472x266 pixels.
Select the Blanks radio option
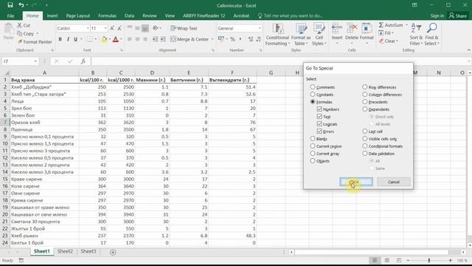[x=313, y=139]
